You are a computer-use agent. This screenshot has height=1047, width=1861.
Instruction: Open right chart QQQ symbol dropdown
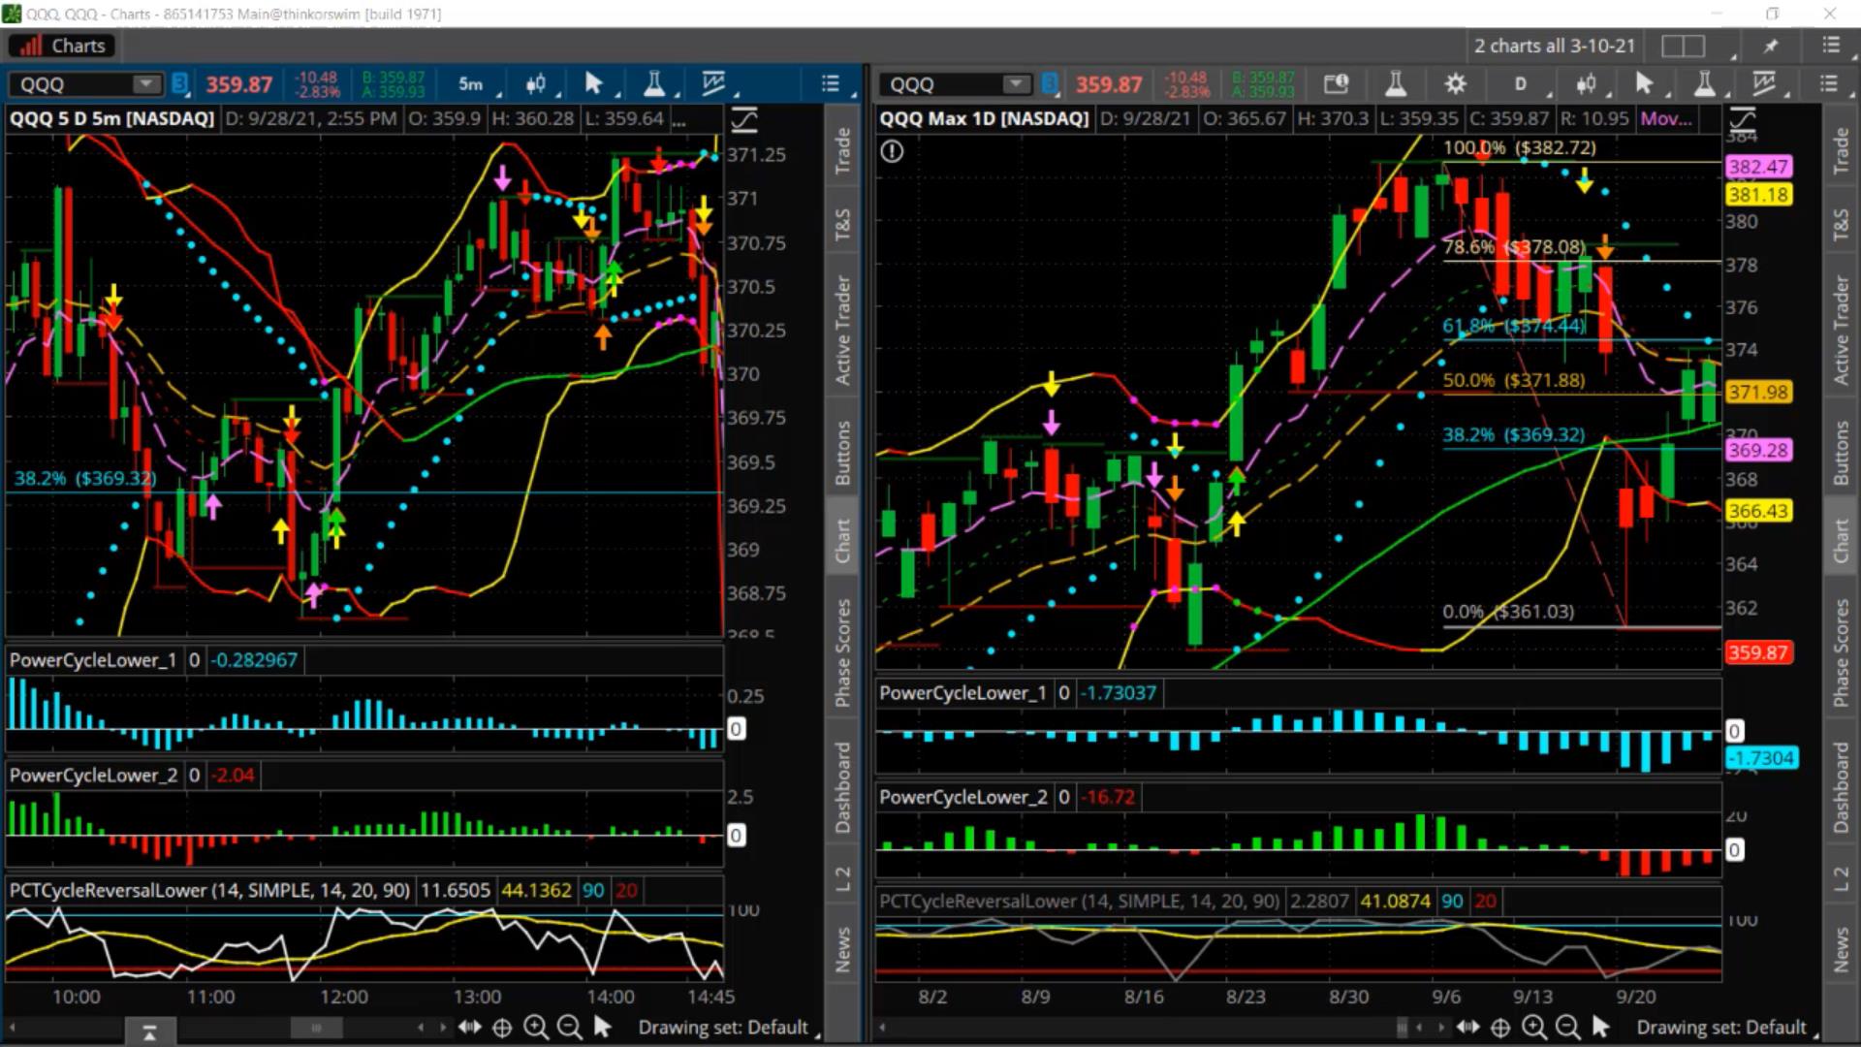1017,84
